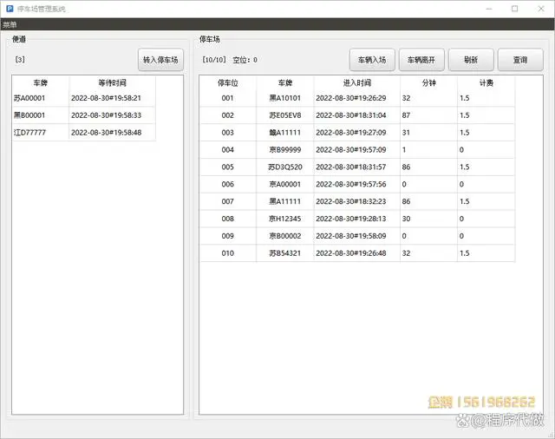Viewport: 555px width, 439px height.
Task: Select parking space 008
Action: [227, 219]
